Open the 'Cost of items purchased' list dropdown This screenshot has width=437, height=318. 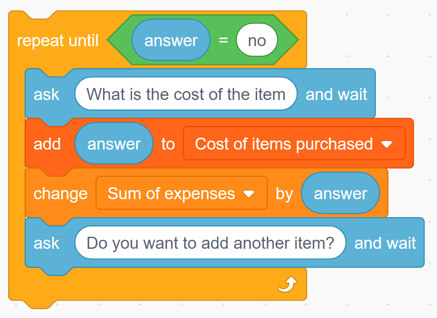[x=386, y=144]
